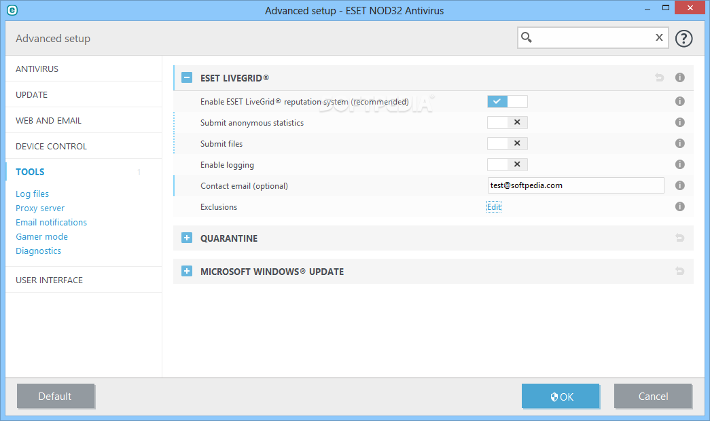The image size is (710, 421).
Task: Maximize the Advanced setup window
Action: pos(666,7)
